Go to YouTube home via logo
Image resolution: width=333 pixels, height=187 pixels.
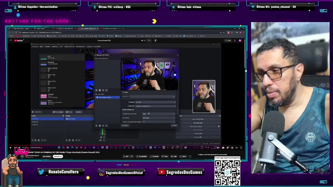[19, 40]
